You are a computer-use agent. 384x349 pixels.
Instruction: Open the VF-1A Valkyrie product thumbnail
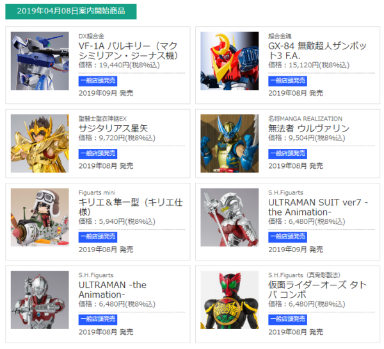pyautogui.click(x=40, y=61)
